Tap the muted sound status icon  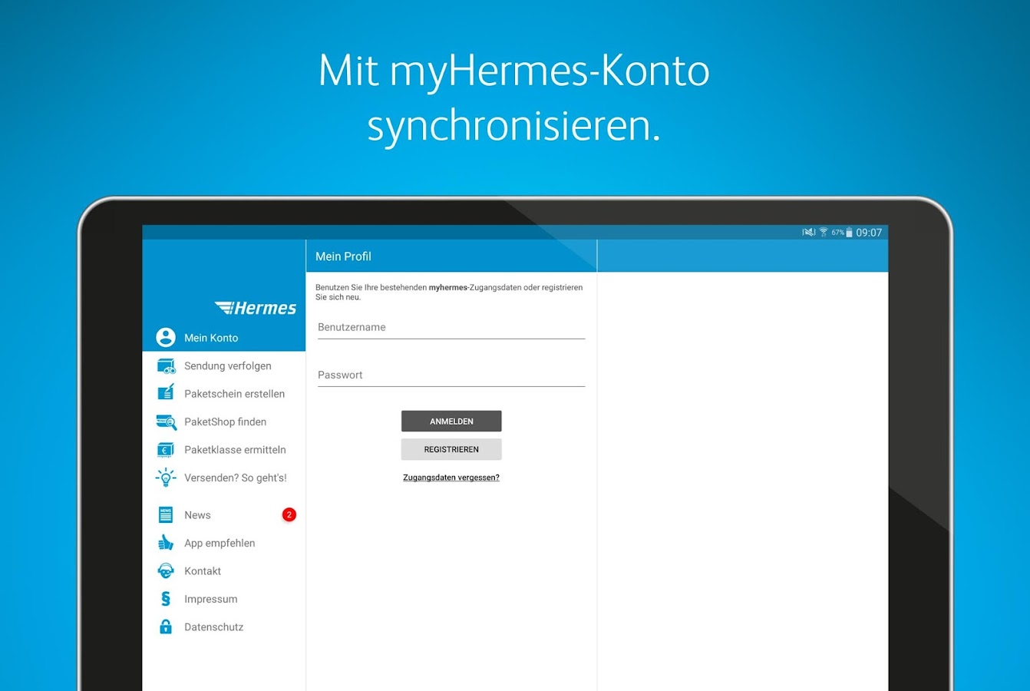(x=809, y=233)
